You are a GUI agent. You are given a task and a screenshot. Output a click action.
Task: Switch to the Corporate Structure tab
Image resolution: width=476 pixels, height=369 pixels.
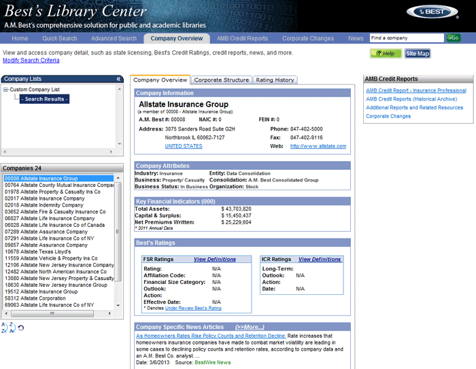[x=222, y=80]
